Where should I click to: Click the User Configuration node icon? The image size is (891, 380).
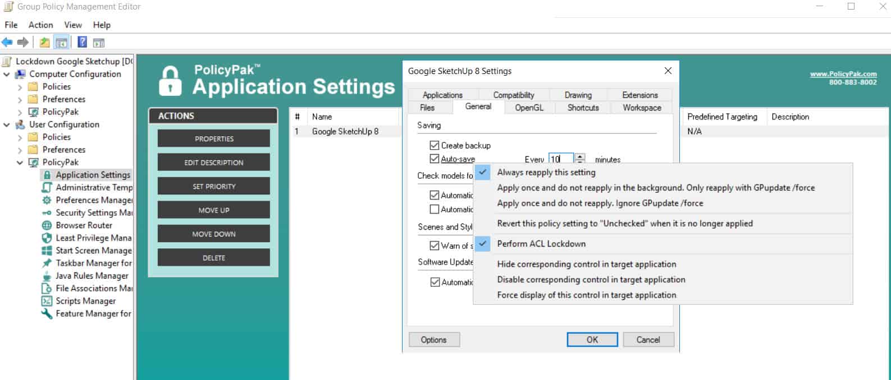(x=20, y=124)
